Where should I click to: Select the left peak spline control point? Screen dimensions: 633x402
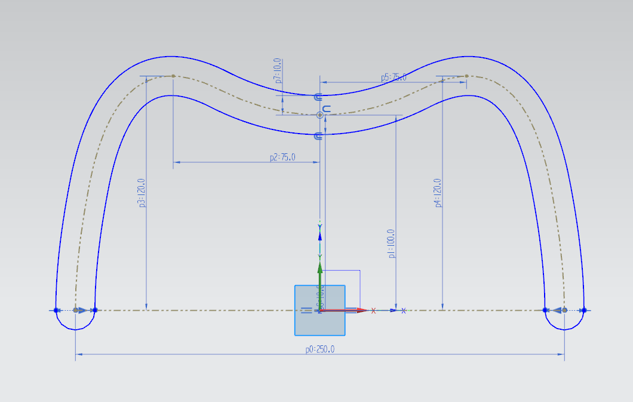point(173,76)
